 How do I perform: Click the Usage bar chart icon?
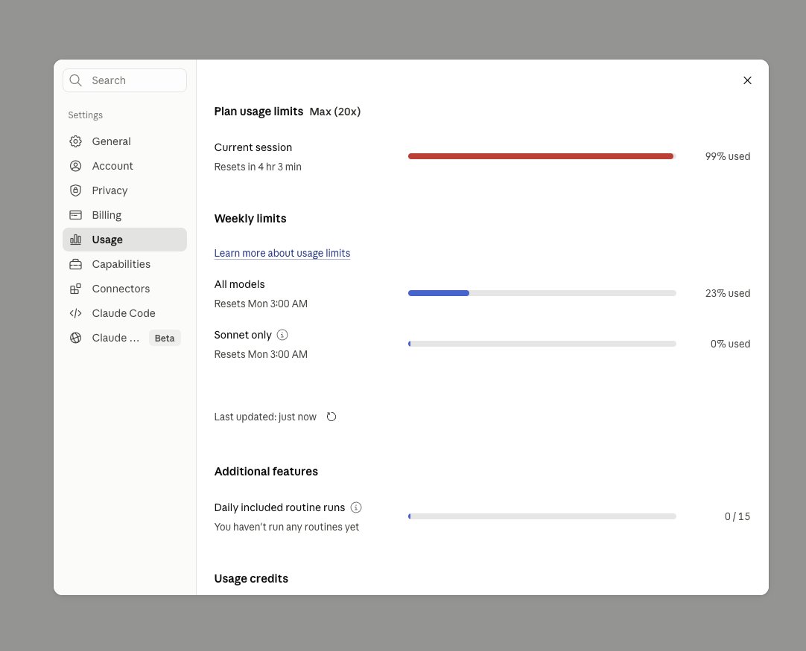pyautogui.click(x=75, y=240)
